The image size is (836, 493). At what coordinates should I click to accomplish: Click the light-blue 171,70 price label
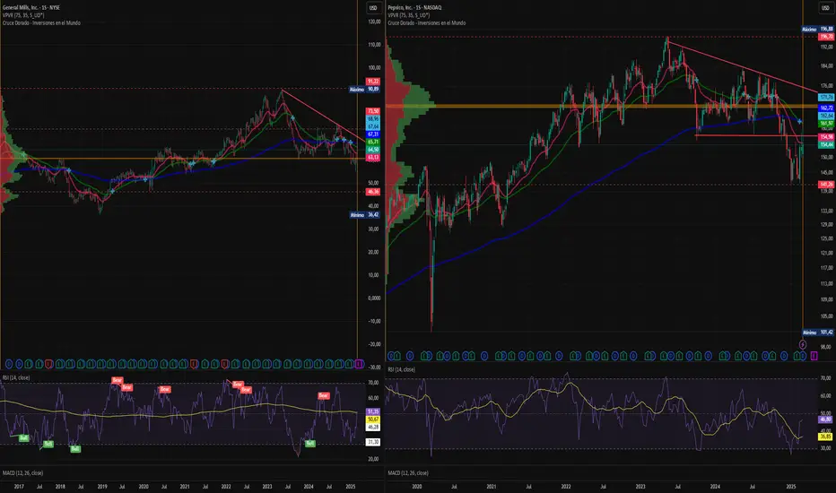pos(826,98)
